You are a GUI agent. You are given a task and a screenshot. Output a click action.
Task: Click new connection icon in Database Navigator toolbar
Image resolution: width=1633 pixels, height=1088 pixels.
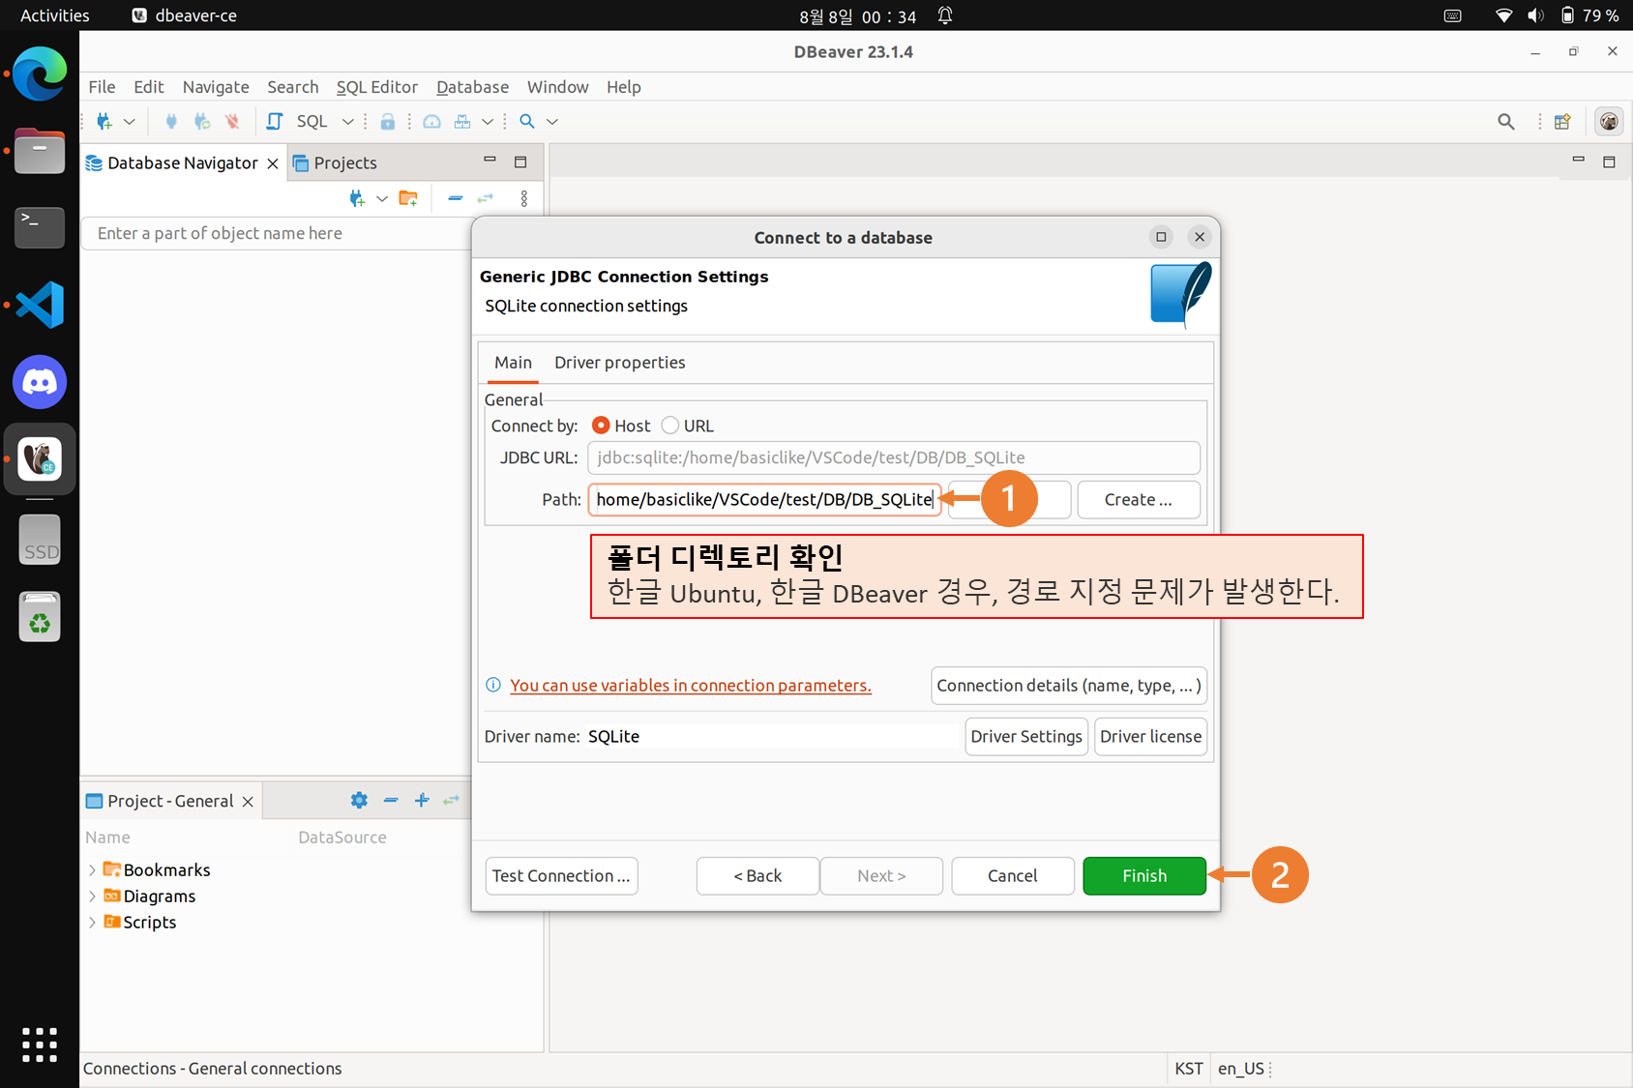pos(357,198)
